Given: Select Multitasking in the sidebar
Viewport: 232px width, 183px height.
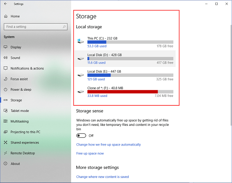Looking at the screenshot, I should pos(19,121).
